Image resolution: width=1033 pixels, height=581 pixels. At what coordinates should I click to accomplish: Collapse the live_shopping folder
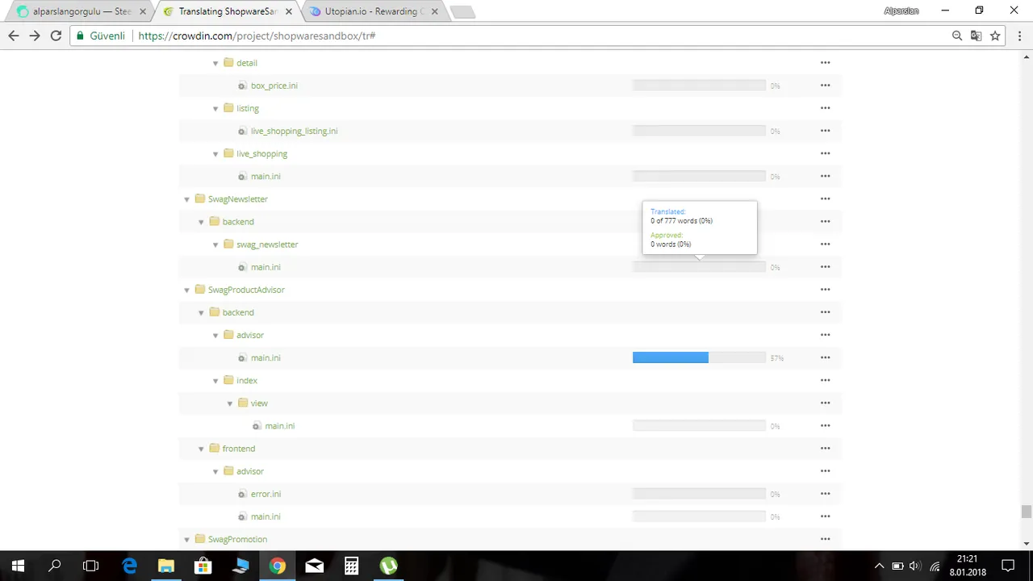pyautogui.click(x=215, y=153)
